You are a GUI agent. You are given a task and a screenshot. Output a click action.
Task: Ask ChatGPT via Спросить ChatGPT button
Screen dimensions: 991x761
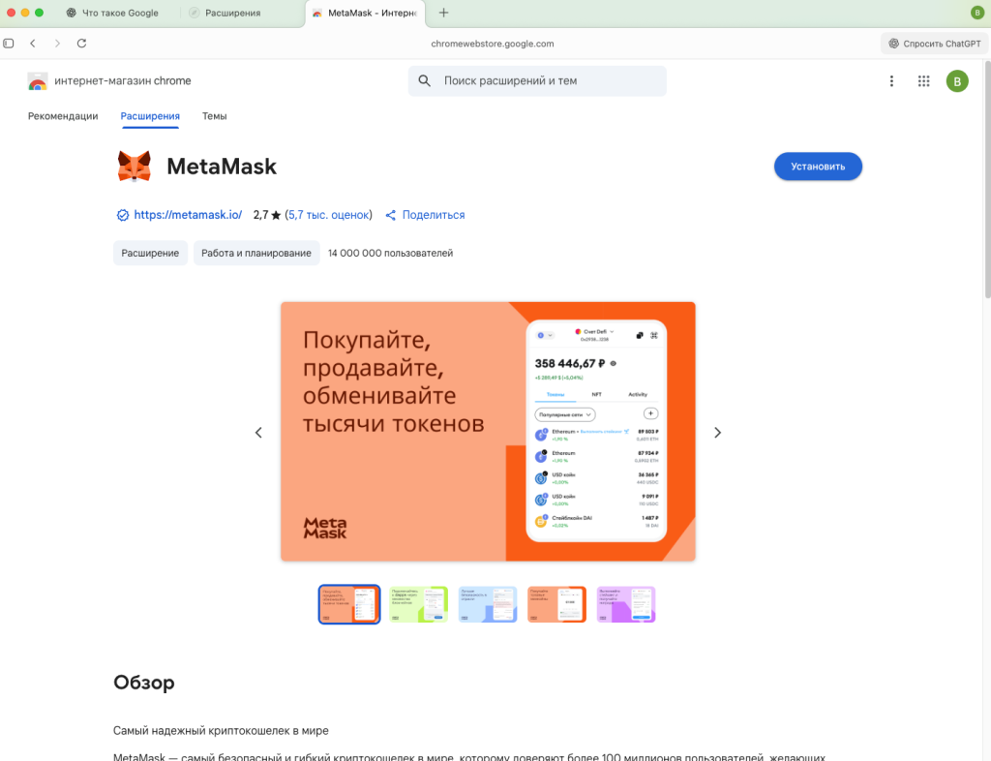tap(935, 44)
